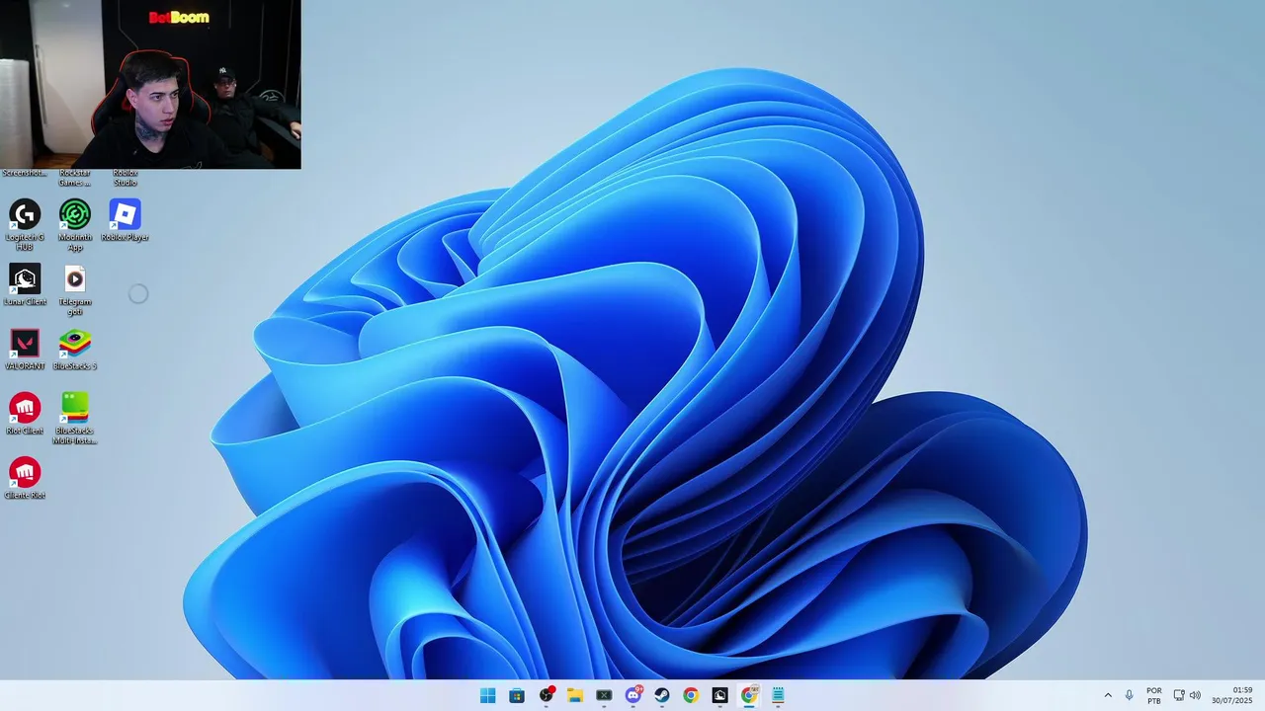Open the Xbox app taskbar icon

coord(604,695)
